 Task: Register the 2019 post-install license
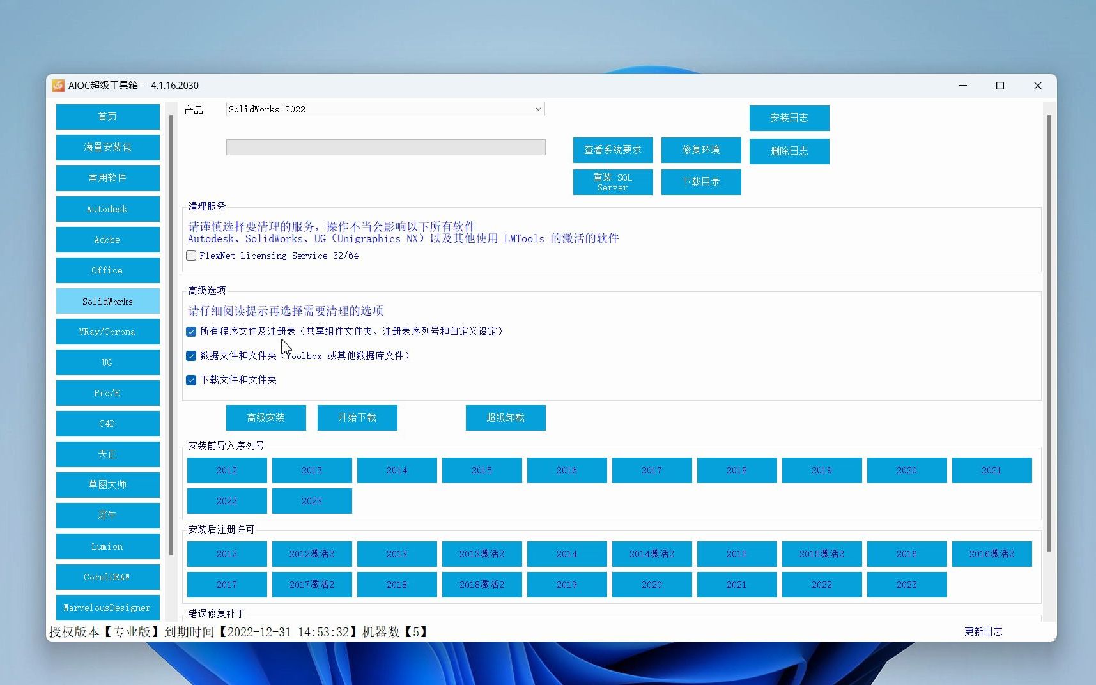pos(567,585)
